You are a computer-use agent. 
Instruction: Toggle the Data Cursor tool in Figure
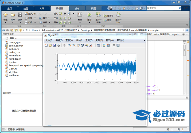tap(87, 45)
